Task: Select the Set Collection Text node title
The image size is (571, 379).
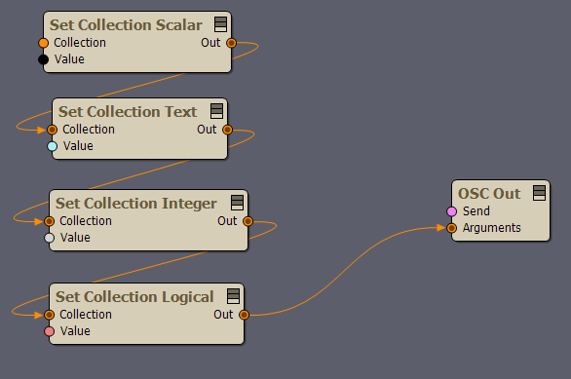Action: tap(128, 112)
